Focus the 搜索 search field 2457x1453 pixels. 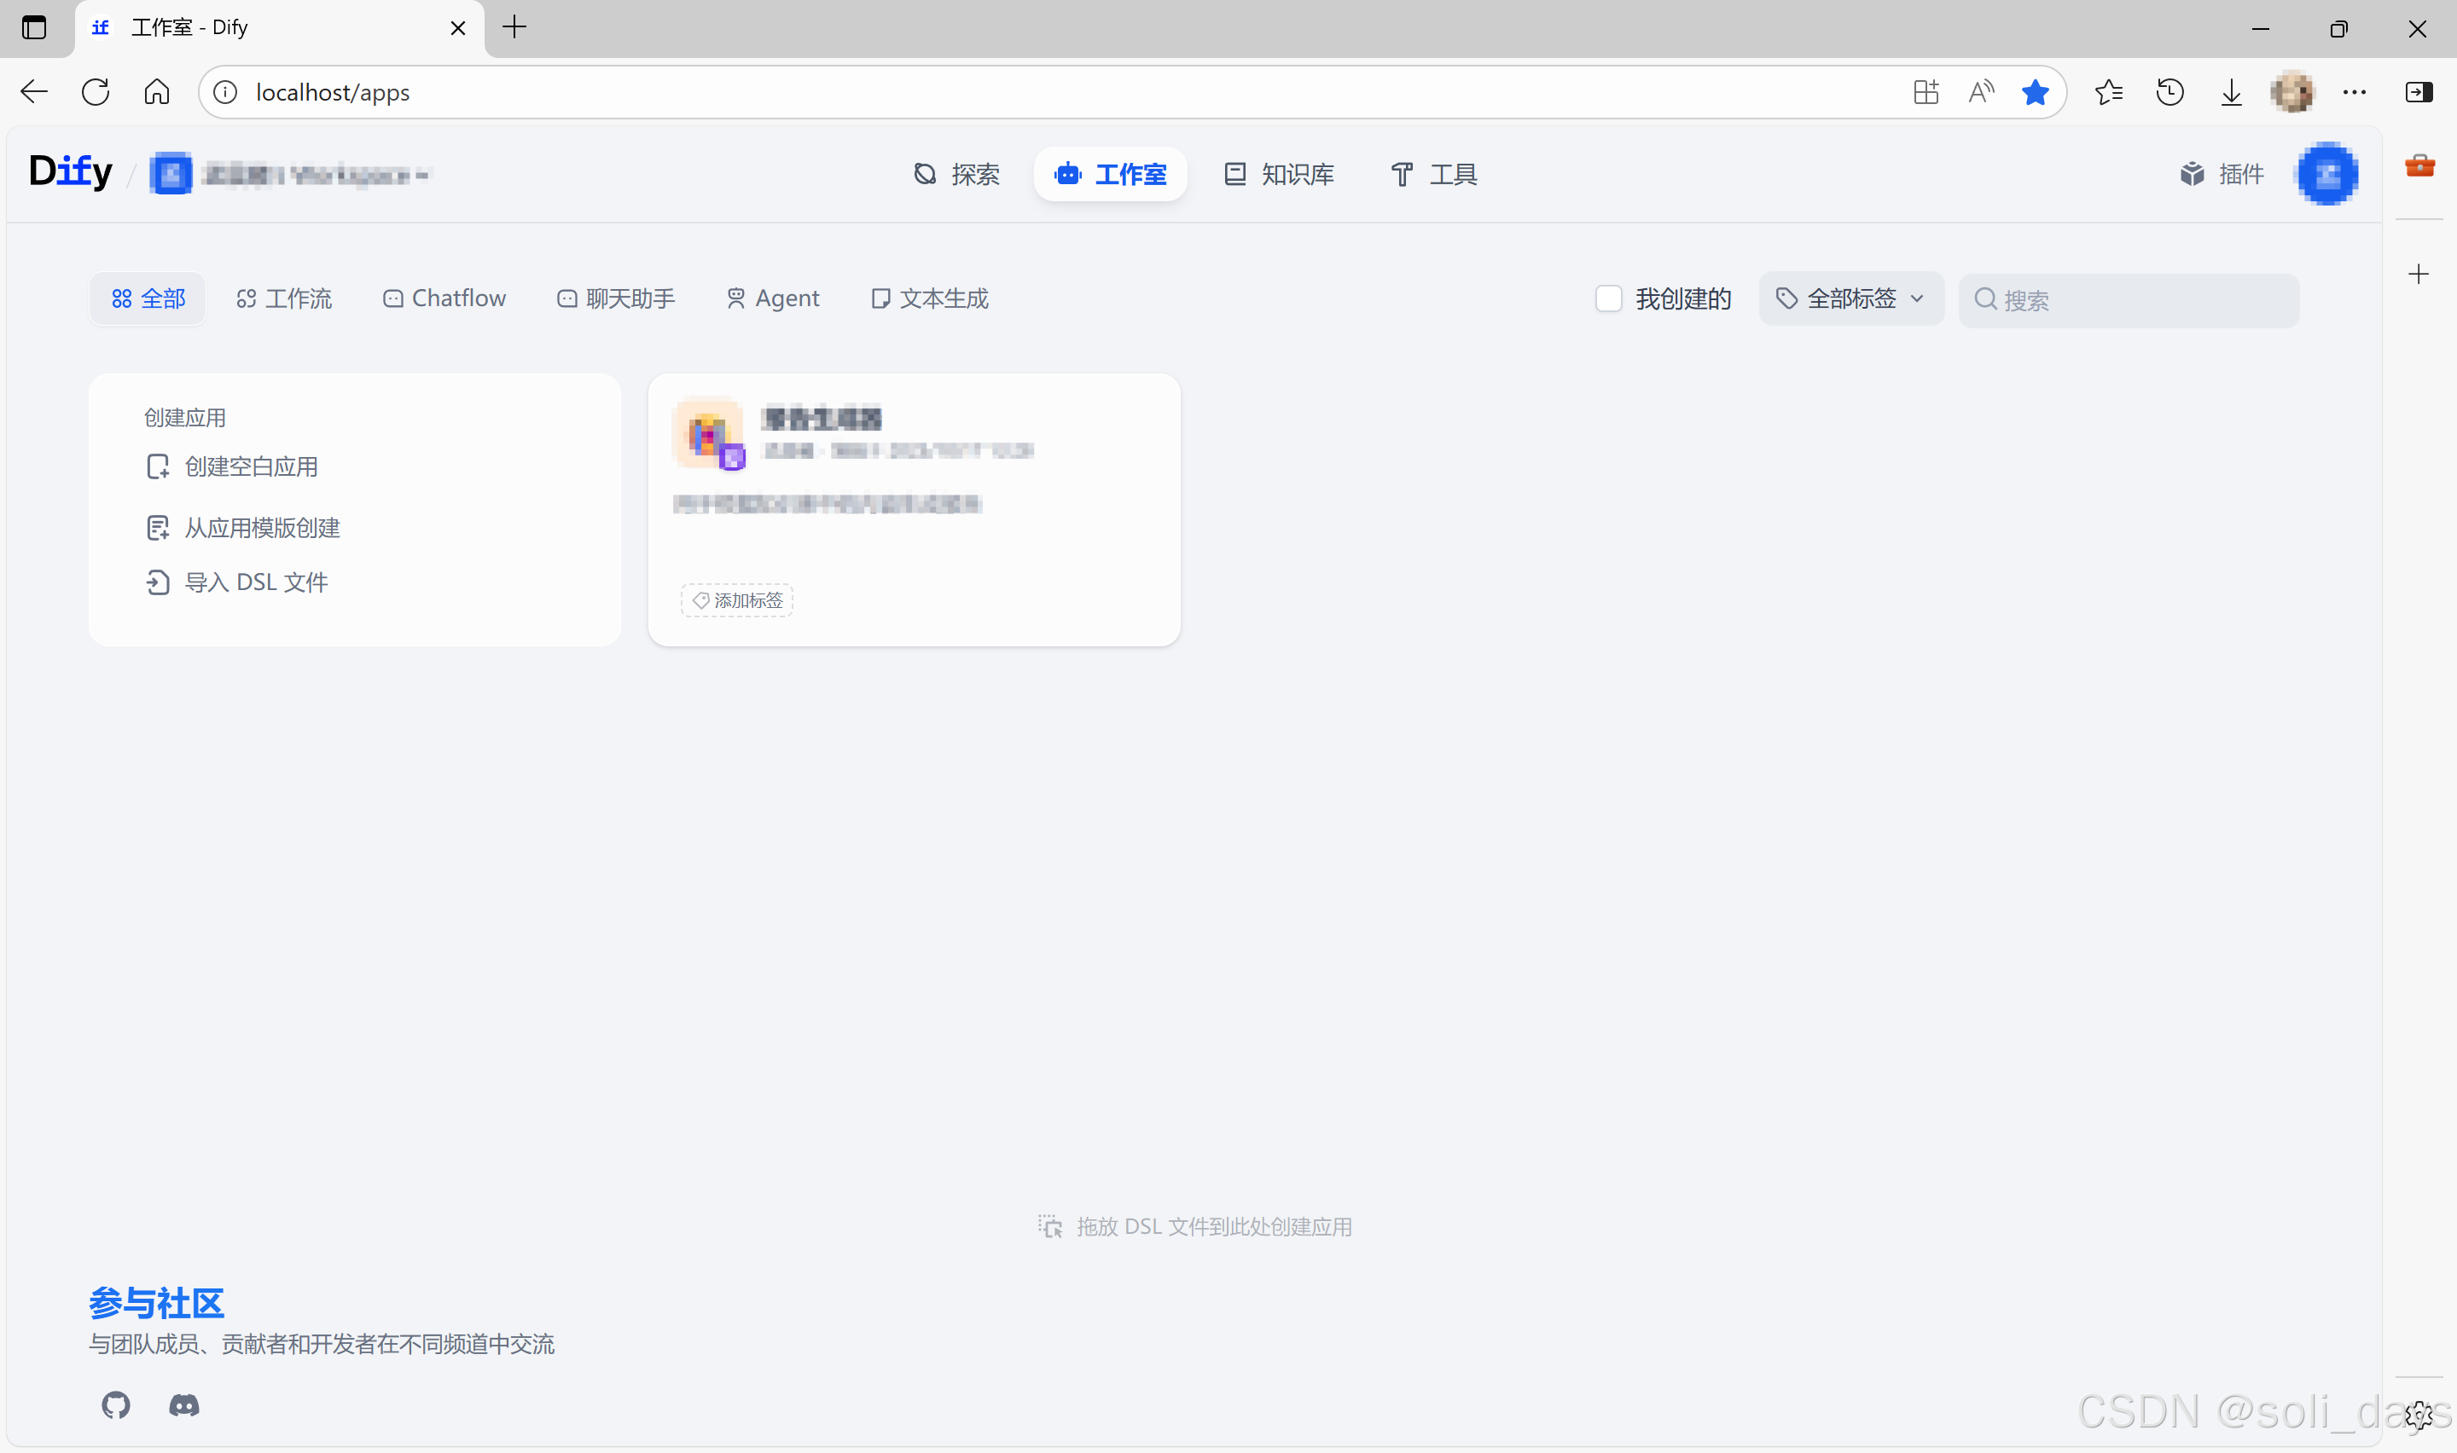[x=2128, y=299]
